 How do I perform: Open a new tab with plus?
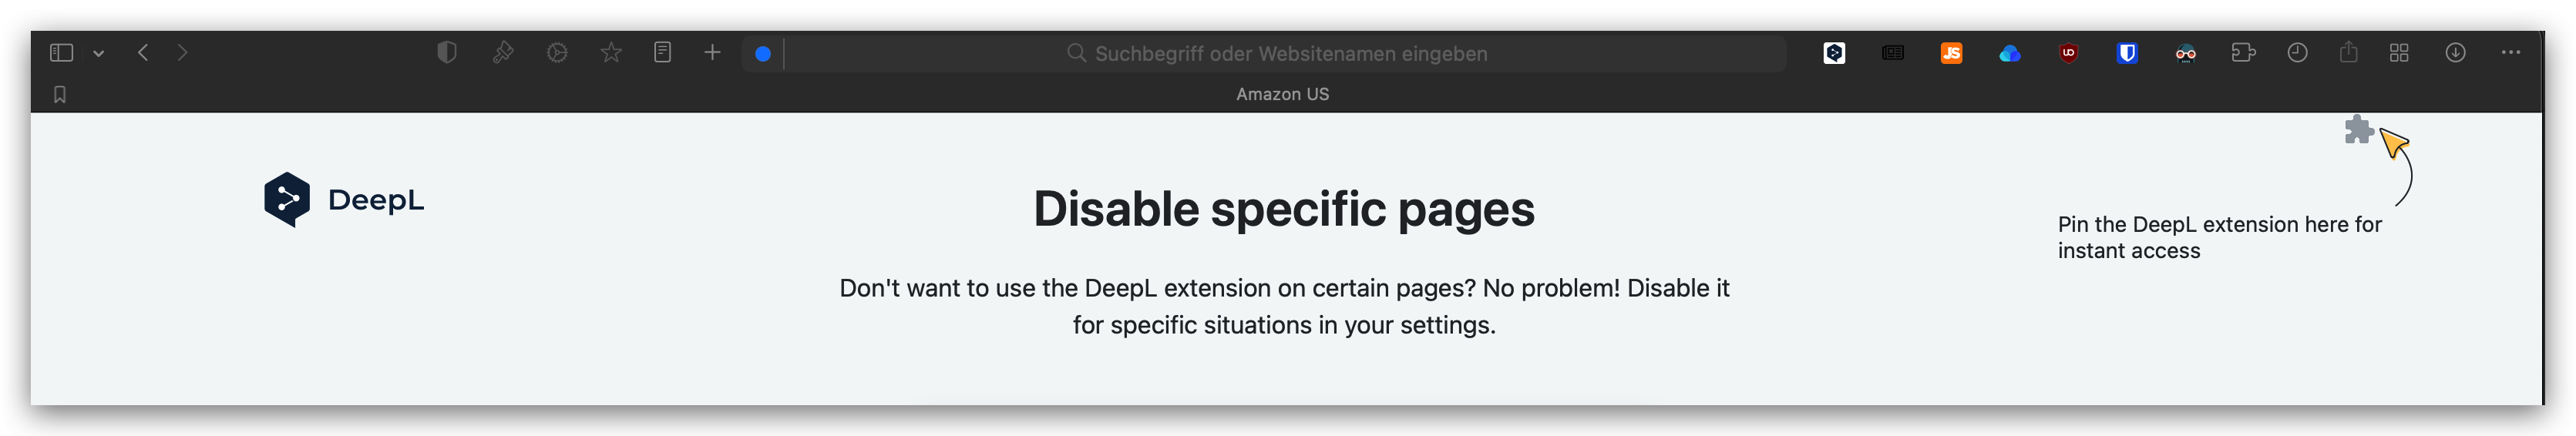(x=712, y=53)
